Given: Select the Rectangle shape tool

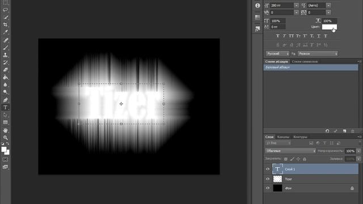Looking at the screenshot, I should 5,122.
